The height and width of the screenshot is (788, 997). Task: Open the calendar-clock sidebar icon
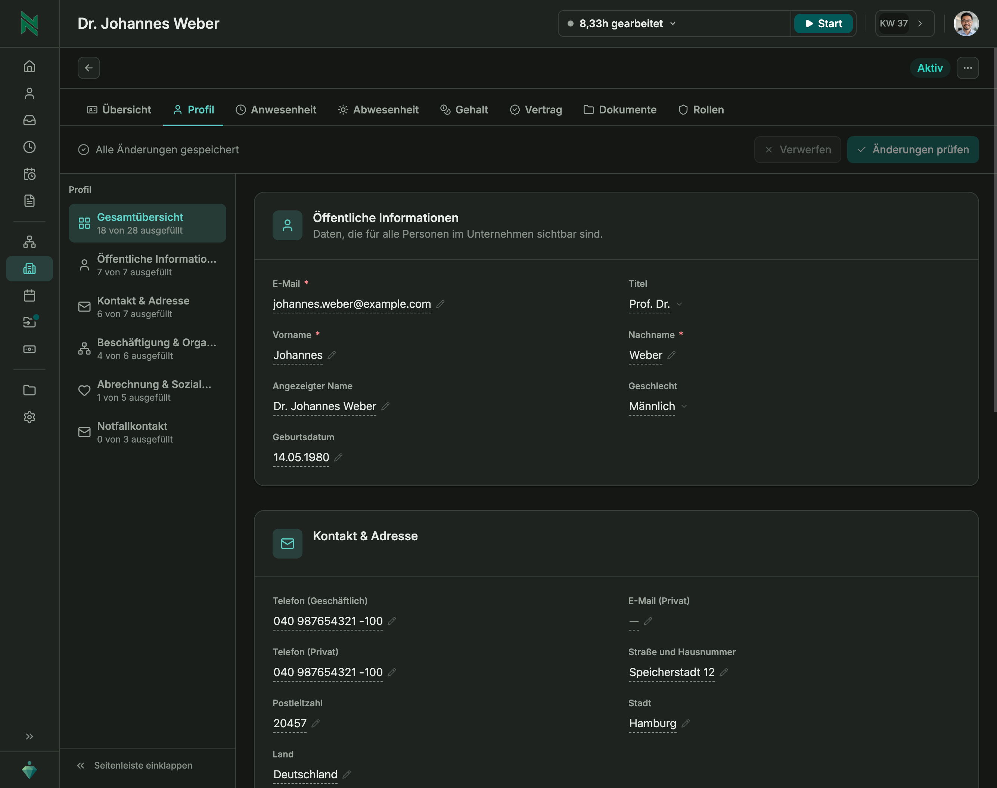[x=29, y=174]
